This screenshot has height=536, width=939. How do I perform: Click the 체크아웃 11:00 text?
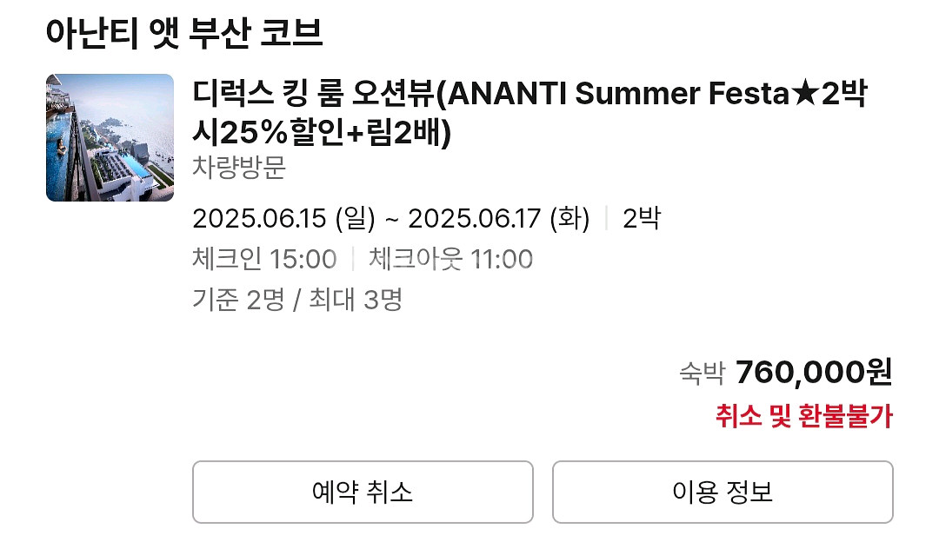click(450, 259)
